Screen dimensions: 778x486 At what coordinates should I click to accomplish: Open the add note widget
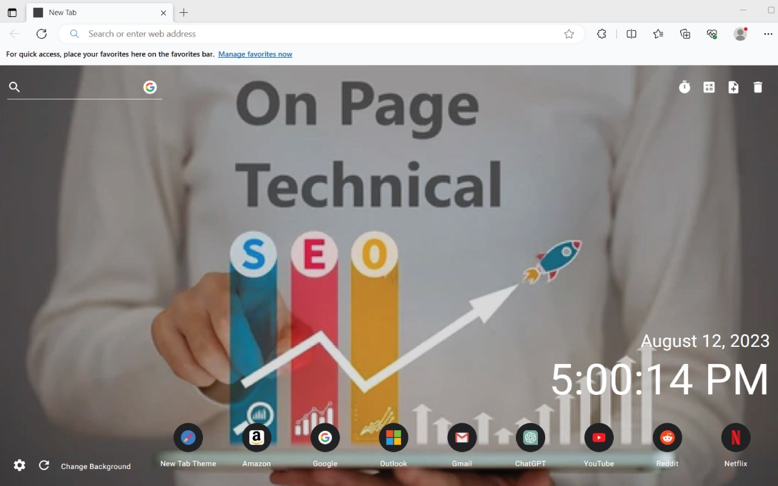[734, 87]
